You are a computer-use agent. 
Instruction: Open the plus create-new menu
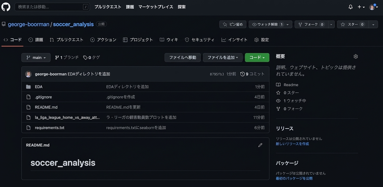361,7
